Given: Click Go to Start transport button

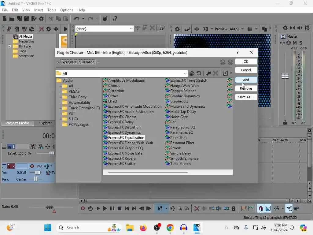Looking at the screenshot, I should 127,209.
